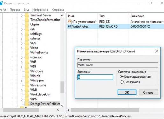Click the Параметр field showing WriteProtect

[118, 65]
